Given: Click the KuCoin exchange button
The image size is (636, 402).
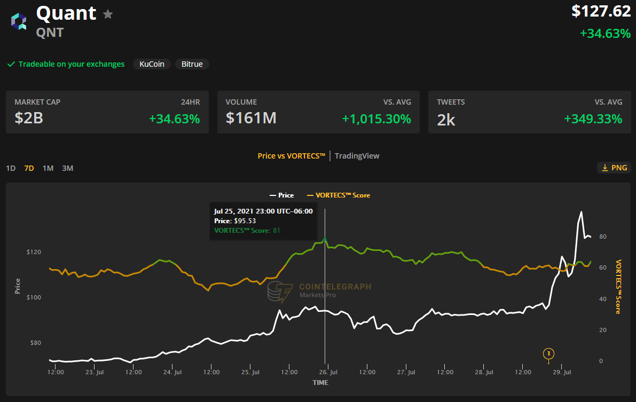Looking at the screenshot, I should point(152,64).
